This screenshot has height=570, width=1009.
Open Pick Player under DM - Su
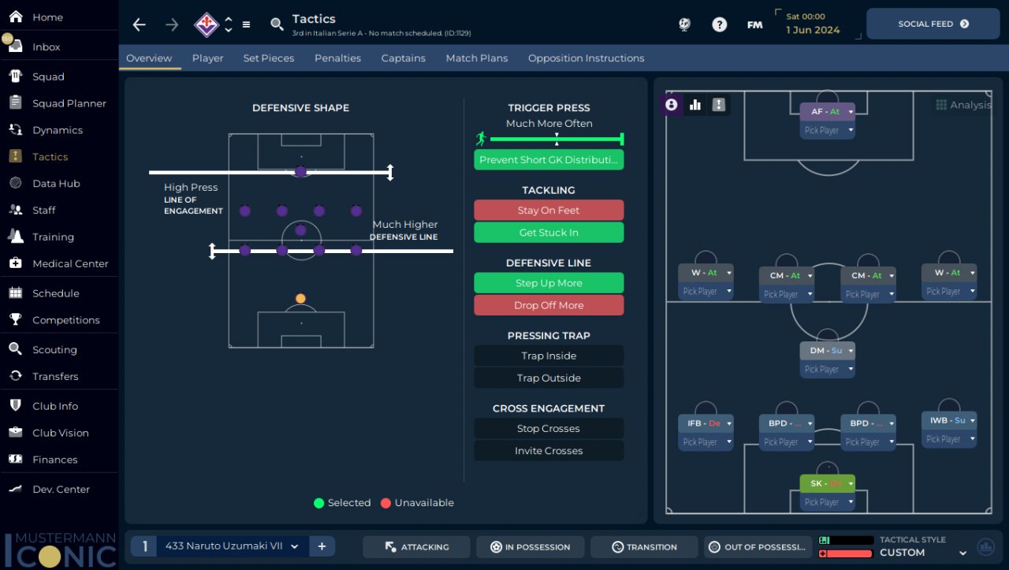(x=827, y=370)
